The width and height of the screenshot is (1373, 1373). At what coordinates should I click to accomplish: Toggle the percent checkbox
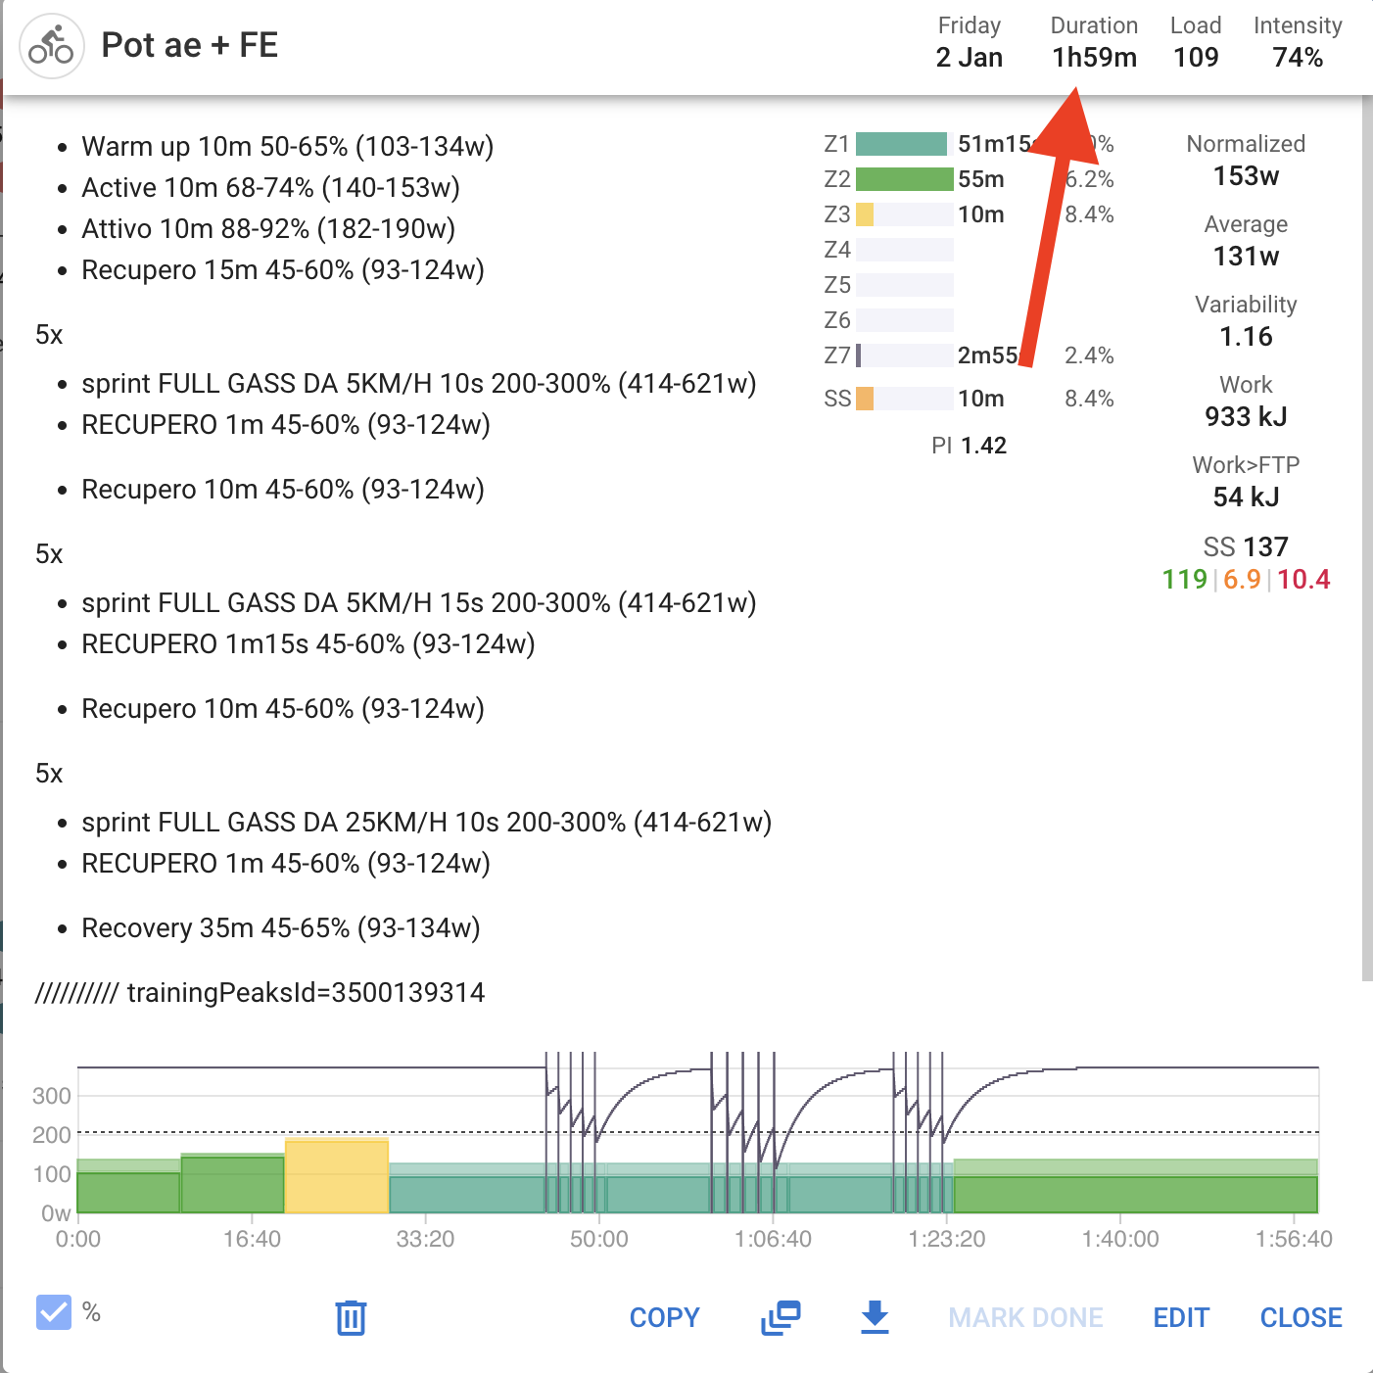point(54,1312)
